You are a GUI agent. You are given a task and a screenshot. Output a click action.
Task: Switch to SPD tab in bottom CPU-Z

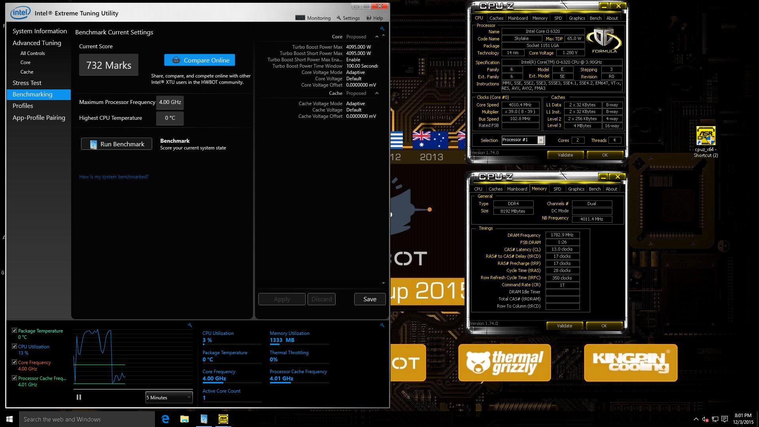click(557, 189)
